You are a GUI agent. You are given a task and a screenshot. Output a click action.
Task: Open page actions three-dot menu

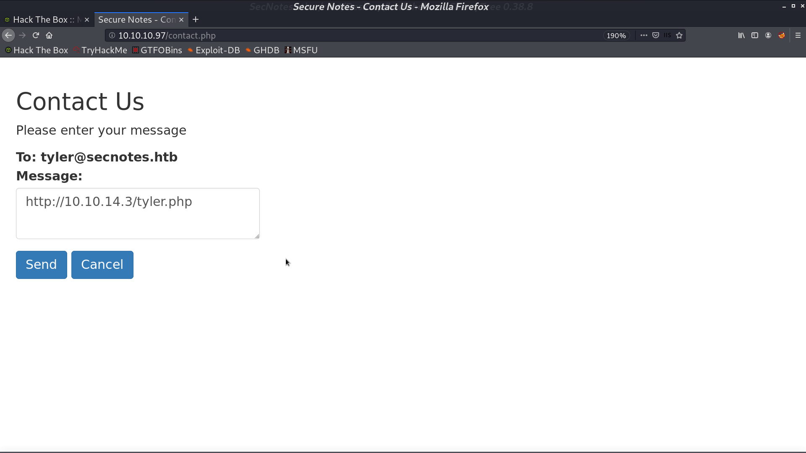pos(644,36)
